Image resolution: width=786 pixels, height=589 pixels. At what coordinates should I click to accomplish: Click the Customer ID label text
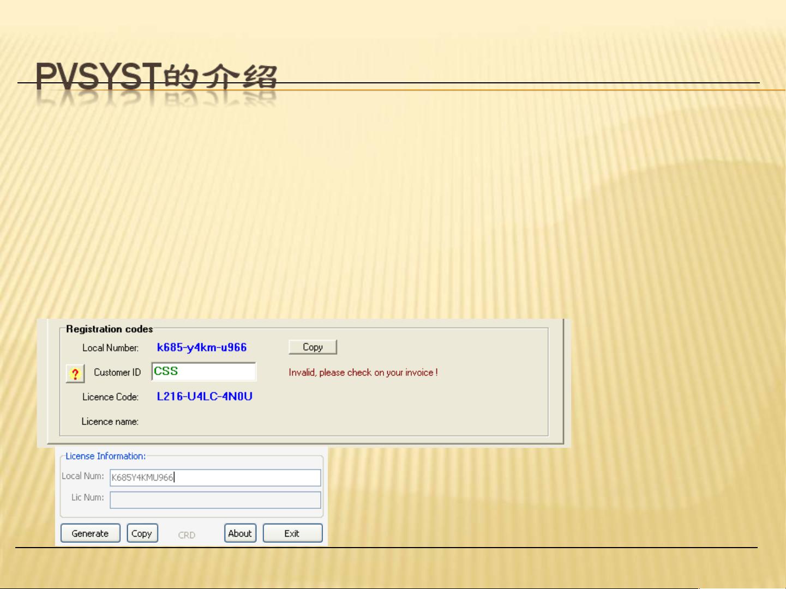tap(117, 372)
